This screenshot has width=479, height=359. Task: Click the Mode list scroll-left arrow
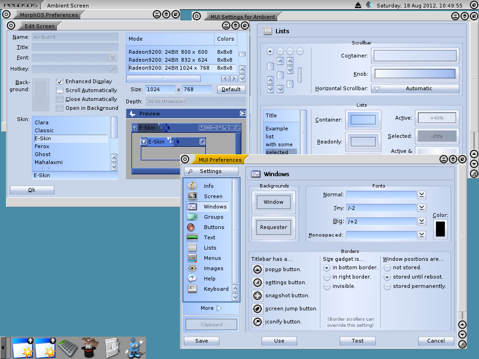(x=225, y=79)
